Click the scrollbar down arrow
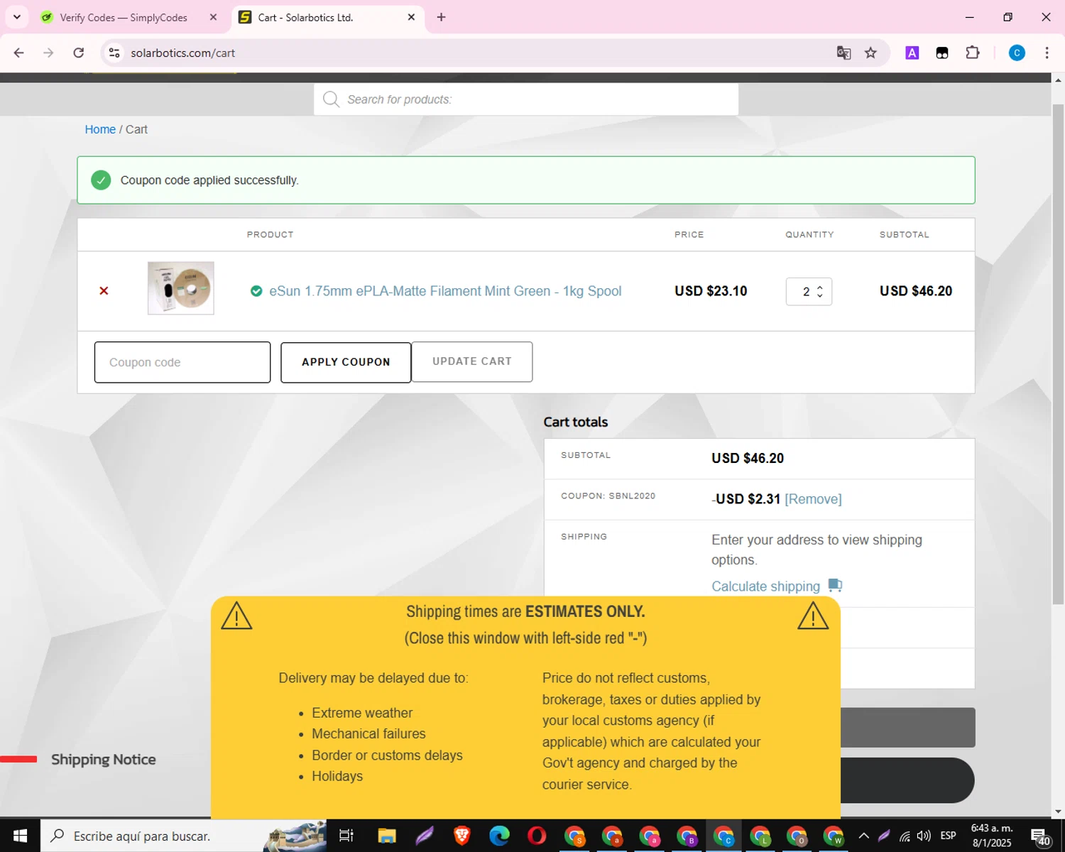The image size is (1065, 852). 1058,811
